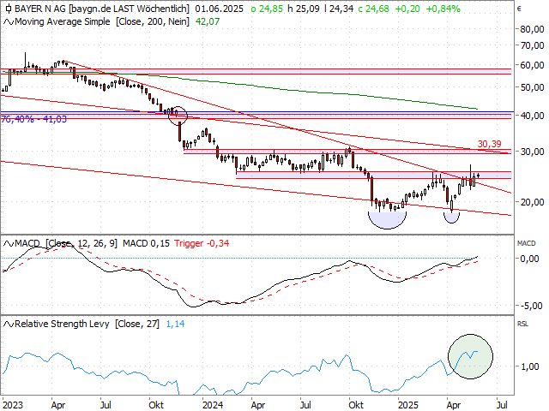Click the 50,00 price axis label
Screen dimensions: 549x411
(x=532, y=87)
